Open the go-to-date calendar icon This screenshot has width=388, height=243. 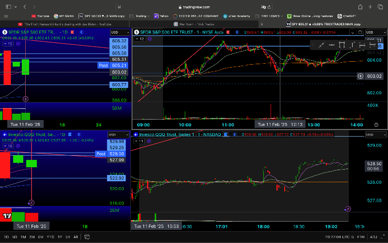87,237
